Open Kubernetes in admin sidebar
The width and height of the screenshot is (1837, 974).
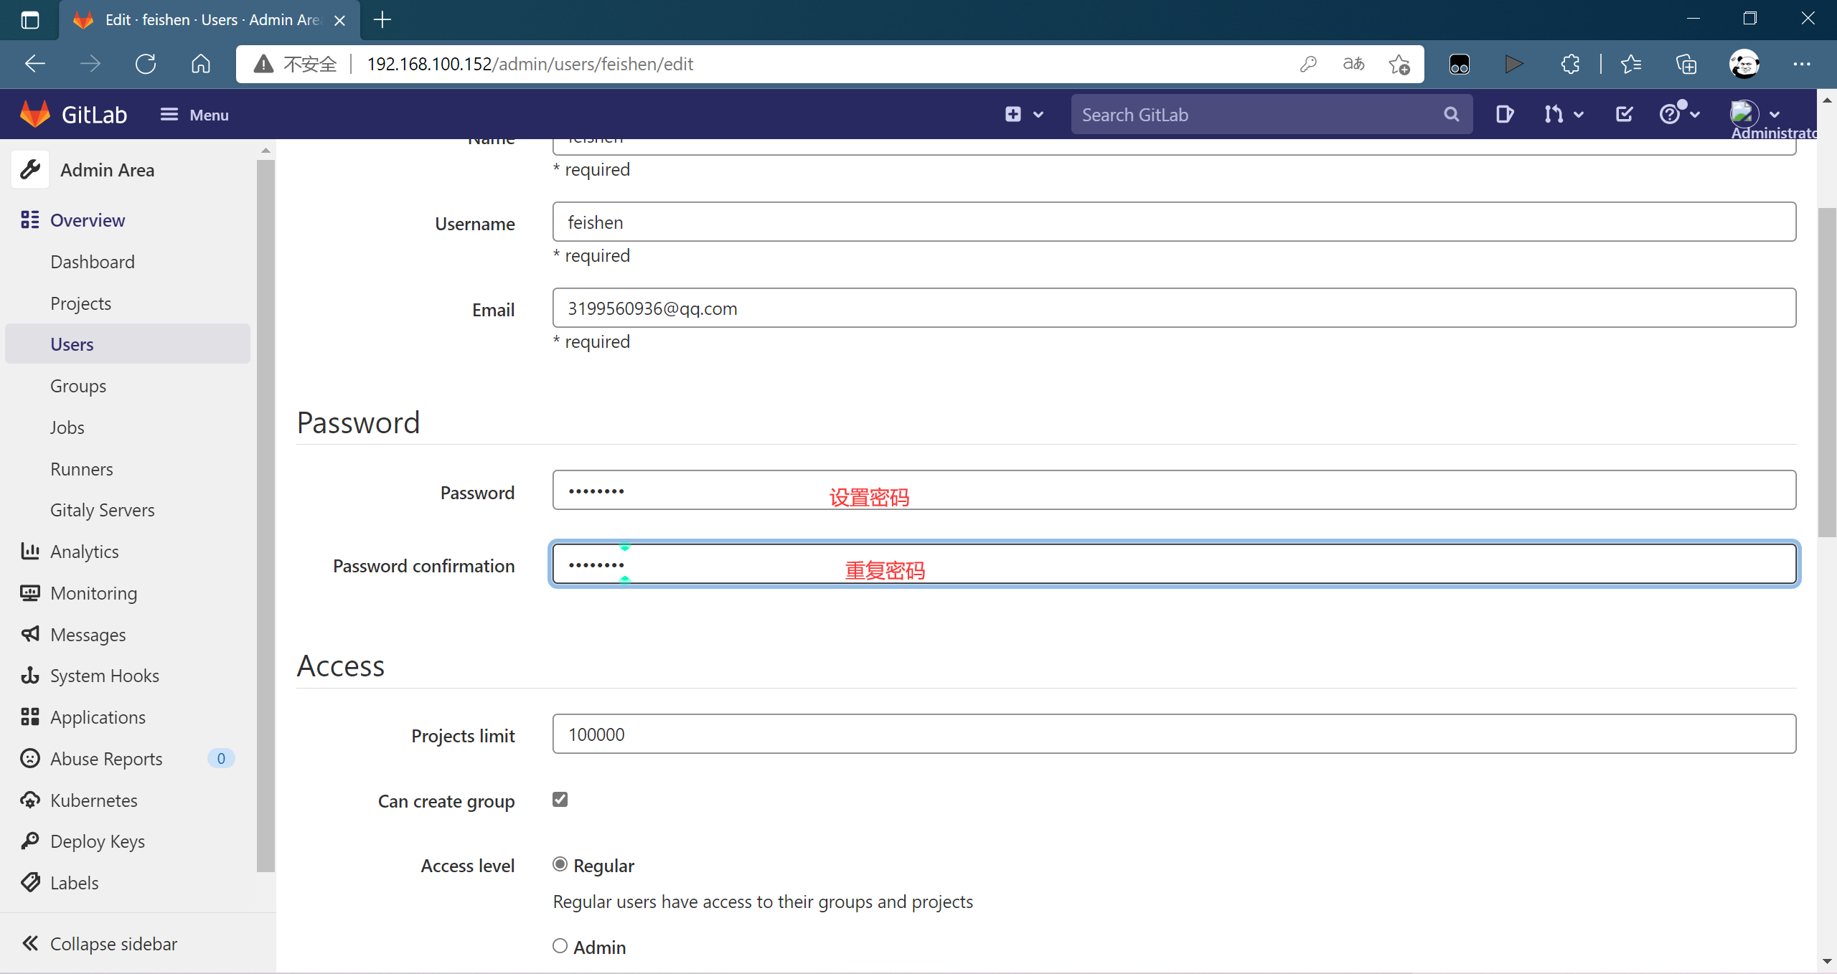[x=93, y=800]
